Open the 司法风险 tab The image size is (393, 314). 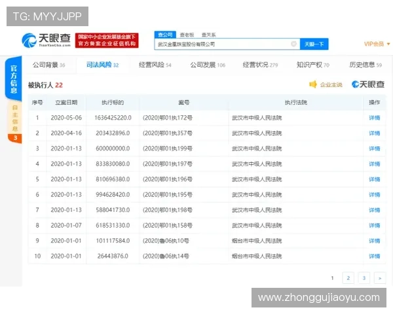tap(103, 65)
